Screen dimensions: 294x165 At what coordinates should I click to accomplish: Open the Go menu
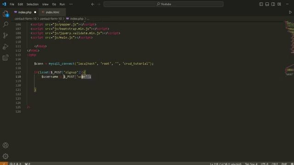(x=54, y=4)
